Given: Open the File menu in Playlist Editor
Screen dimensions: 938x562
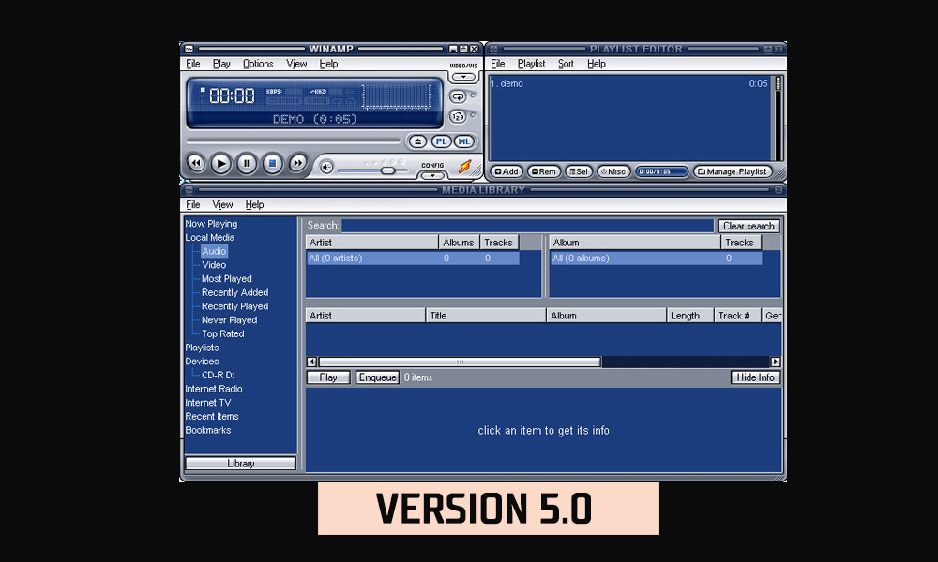Looking at the screenshot, I should (498, 64).
